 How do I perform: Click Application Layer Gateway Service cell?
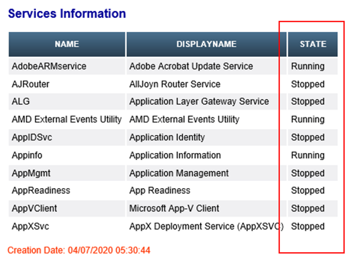[x=206, y=101]
